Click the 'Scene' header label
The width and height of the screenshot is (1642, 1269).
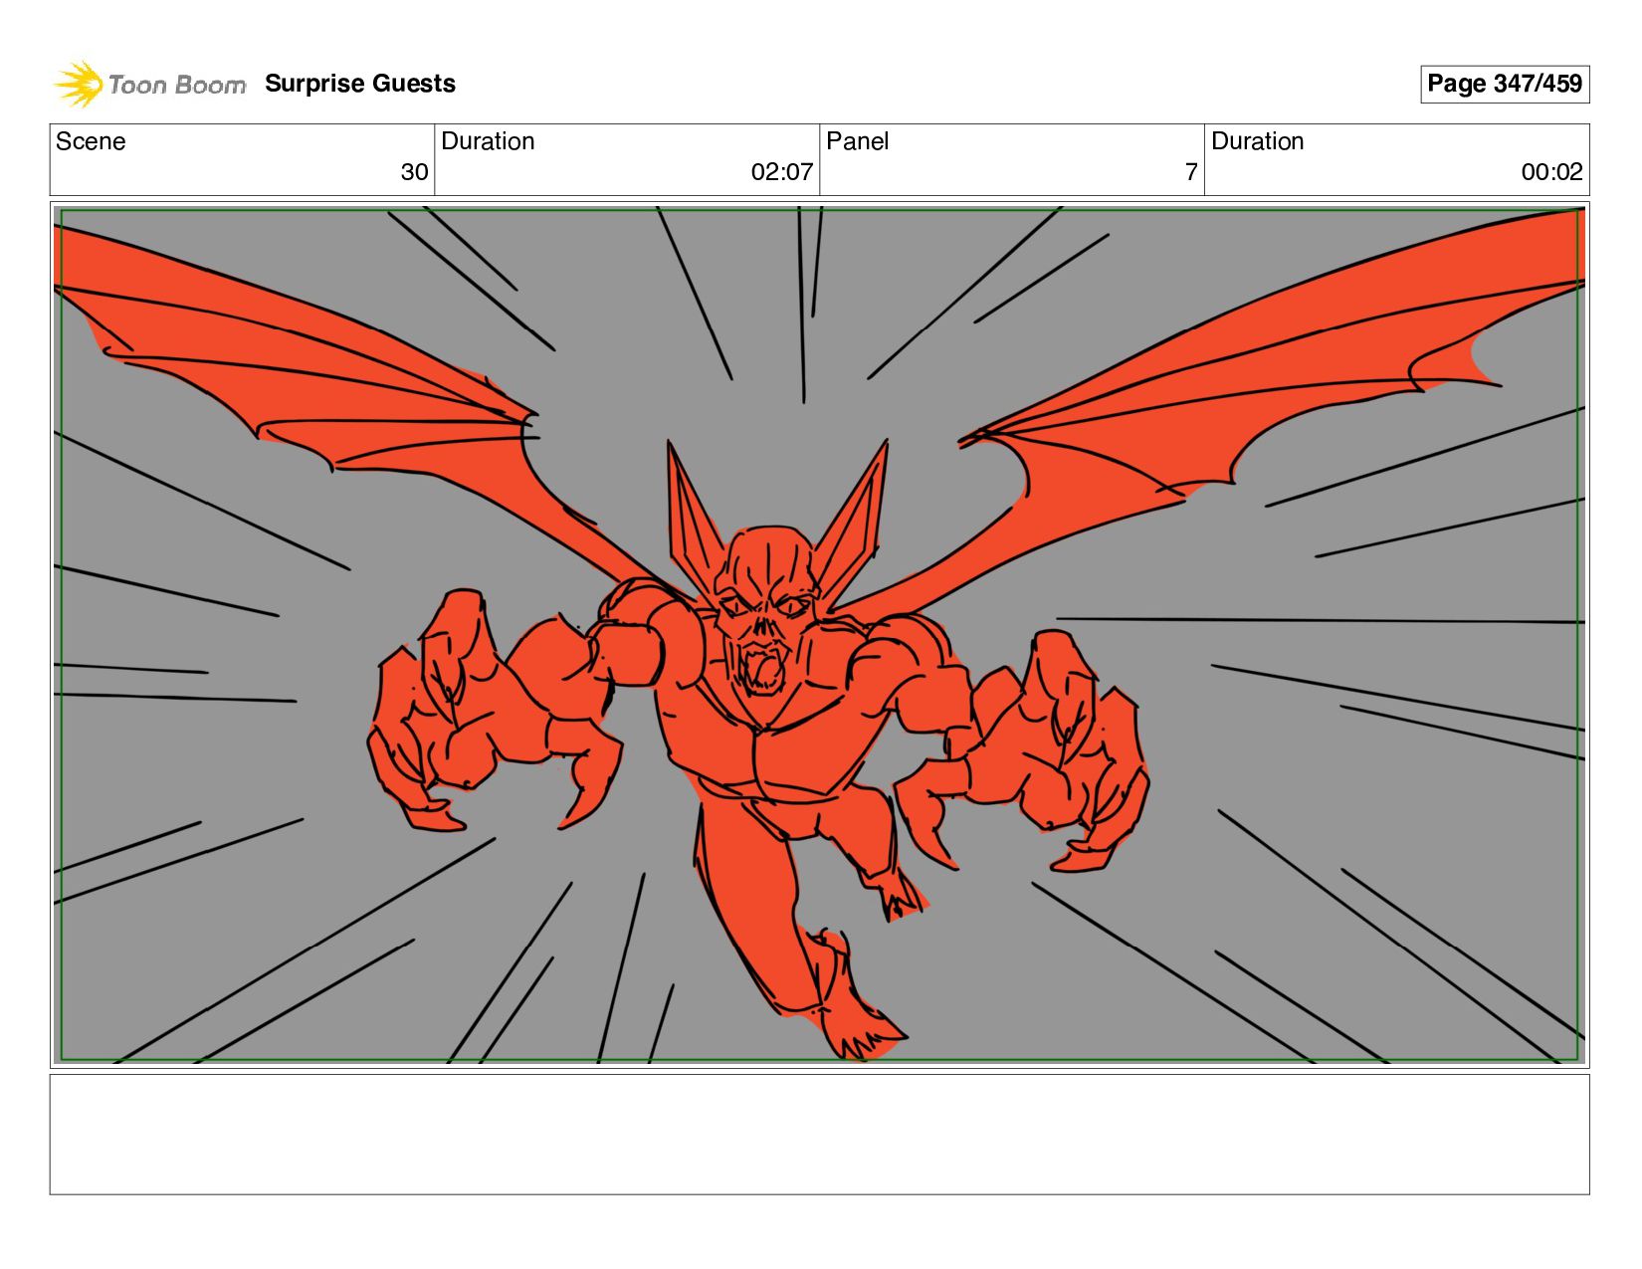point(91,141)
